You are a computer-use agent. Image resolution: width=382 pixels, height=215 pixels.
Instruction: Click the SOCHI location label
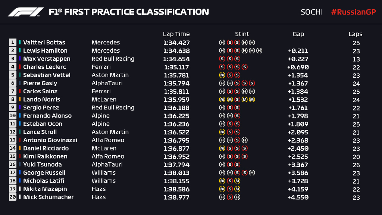tap(311, 12)
